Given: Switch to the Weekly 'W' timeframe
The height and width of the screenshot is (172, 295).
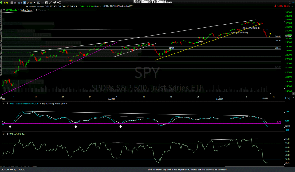Looking at the screenshot, I should tap(31, 3).
